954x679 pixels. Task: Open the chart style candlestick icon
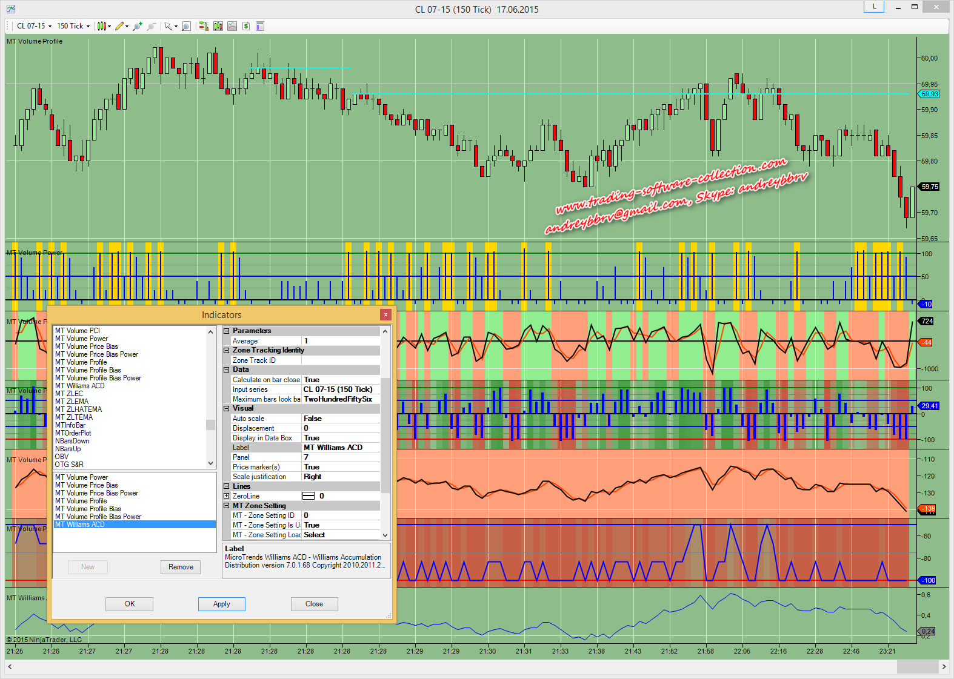[101, 26]
